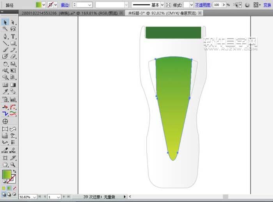Select the Type tool

[x=13, y=36]
